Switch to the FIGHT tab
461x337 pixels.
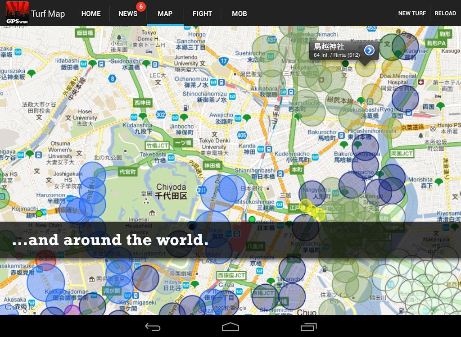(202, 14)
